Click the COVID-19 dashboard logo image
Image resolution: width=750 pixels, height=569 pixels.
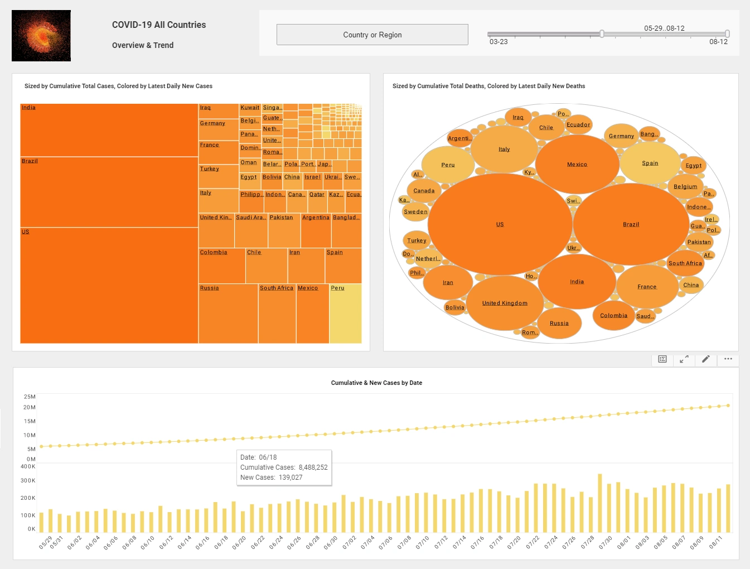coord(41,35)
